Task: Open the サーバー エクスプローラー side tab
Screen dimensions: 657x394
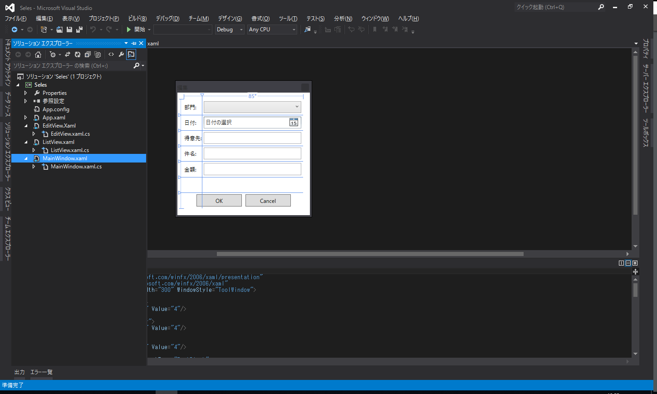Action: (645, 89)
